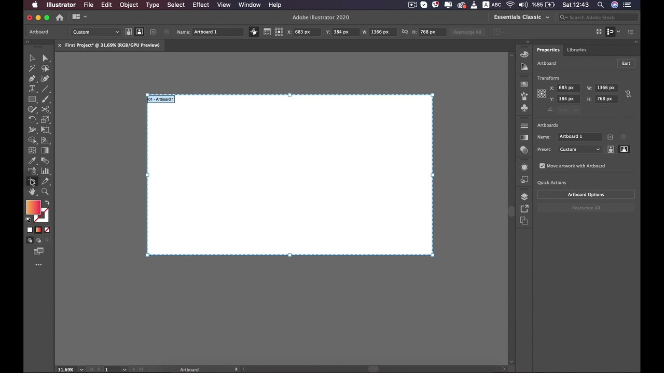Open Preset dropdown in Properties panel
This screenshot has width=664, height=373.
[579, 149]
